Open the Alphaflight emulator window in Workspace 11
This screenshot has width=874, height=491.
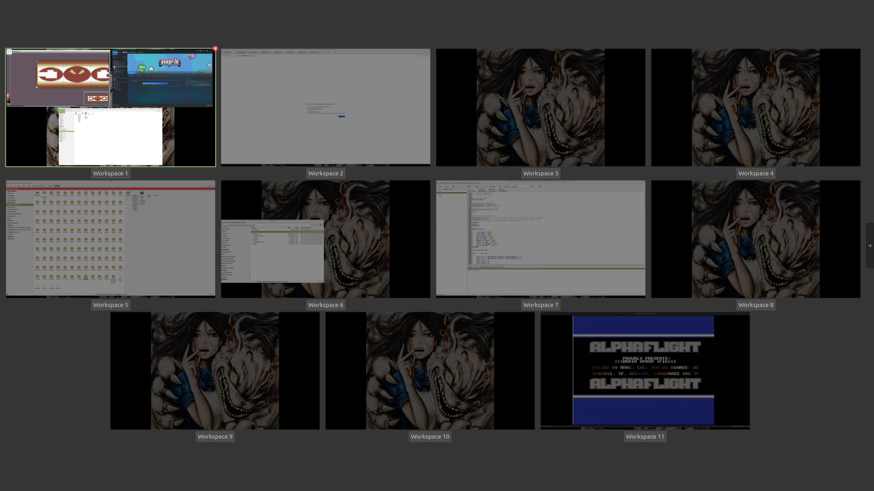coord(645,370)
